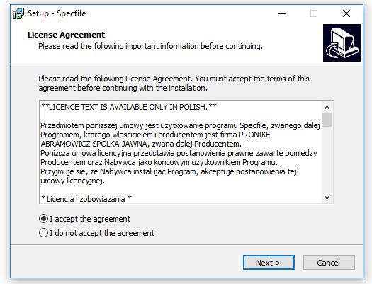Viewport: 372px width, 284px height.
Task: Click the computer wizard image in header
Action: [x=342, y=42]
